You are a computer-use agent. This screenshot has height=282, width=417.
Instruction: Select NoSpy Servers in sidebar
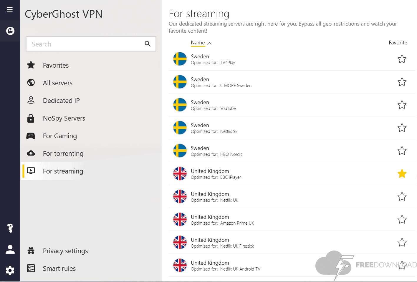[x=64, y=118]
